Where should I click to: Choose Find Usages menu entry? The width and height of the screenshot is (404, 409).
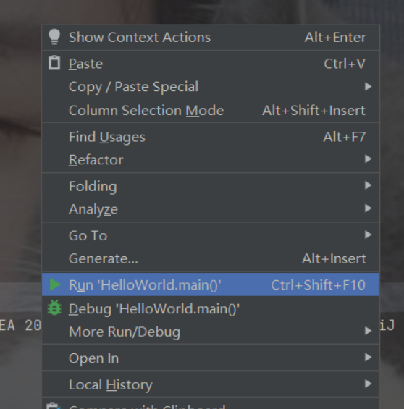click(210, 137)
